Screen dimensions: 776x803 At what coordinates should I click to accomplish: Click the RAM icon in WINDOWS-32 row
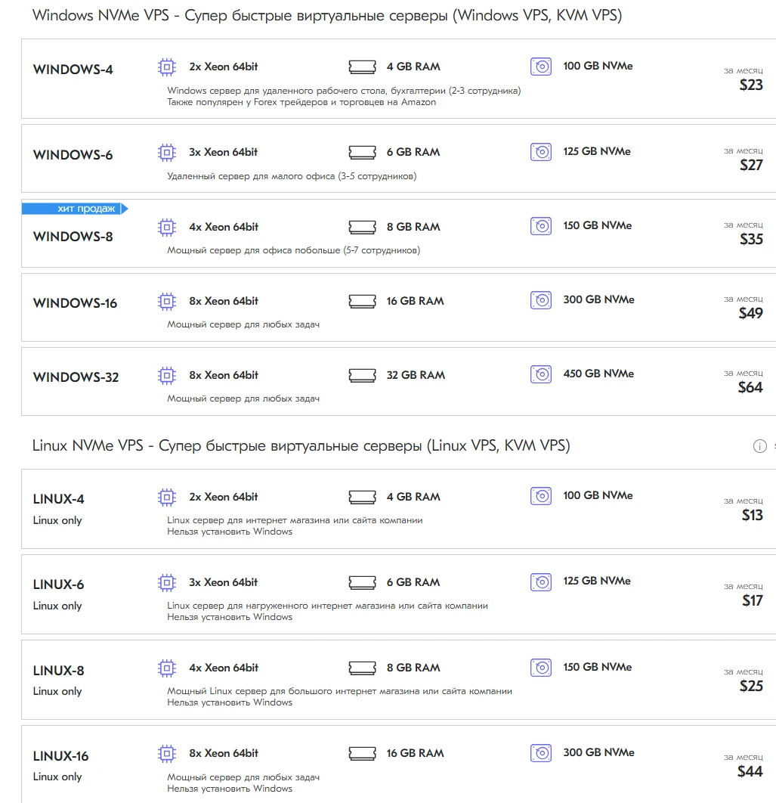click(362, 375)
